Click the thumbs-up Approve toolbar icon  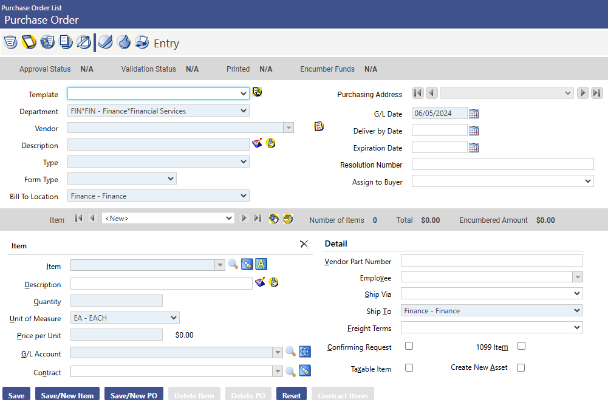point(124,42)
